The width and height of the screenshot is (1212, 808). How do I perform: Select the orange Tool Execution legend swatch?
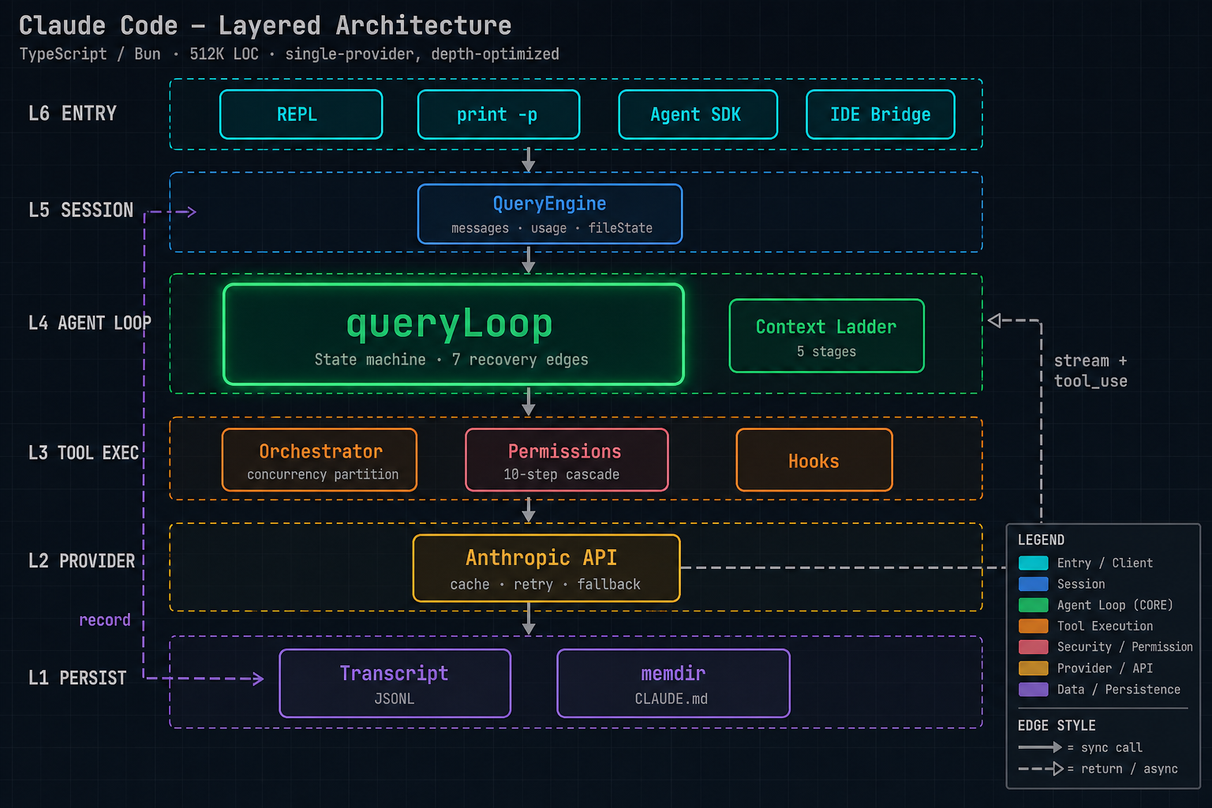click(1034, 626)
